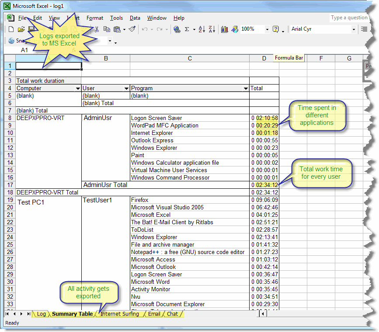The height and width of the screenshot is (332, 379).
Task: Switch to the Log sheet tab
Action: coord(42,314)
